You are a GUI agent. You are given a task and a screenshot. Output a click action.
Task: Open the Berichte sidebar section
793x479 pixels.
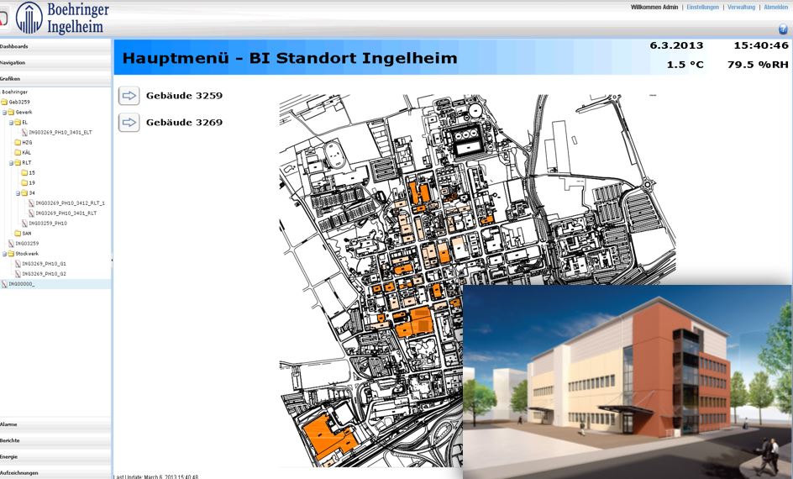55,440
